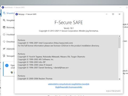Click the F-Secure logo in Beállítások title bar
The height and width of the screenshot is (96, 128).
click(x=3, y=7)
